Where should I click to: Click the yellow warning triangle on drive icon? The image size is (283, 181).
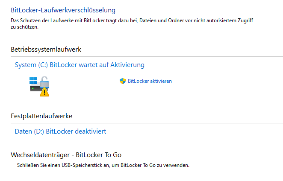click(44, 92)
